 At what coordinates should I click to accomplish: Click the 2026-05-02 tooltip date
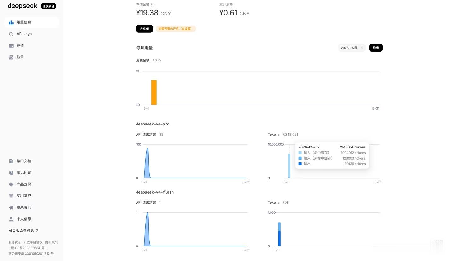click(x=309, y=147)
